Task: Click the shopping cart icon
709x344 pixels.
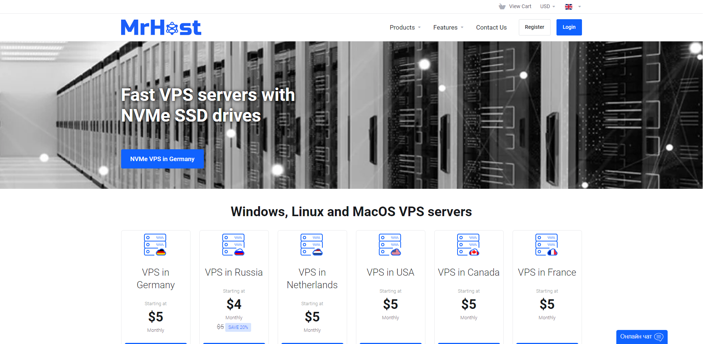Action: click(502, 6)
